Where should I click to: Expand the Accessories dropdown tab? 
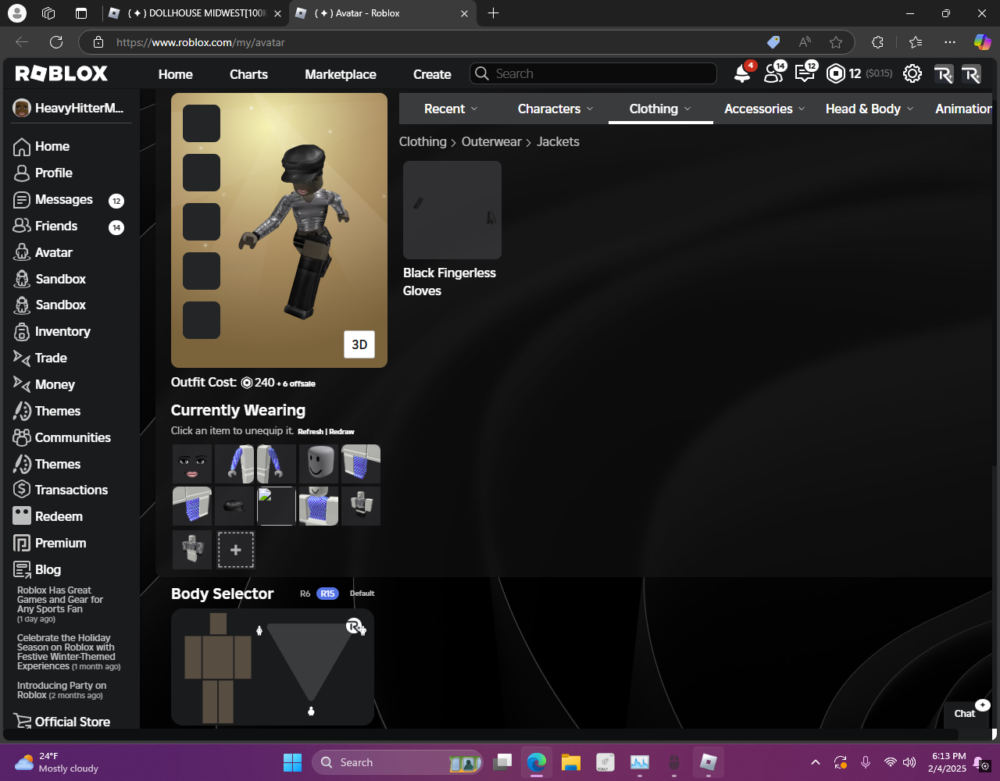pos(765,109)
